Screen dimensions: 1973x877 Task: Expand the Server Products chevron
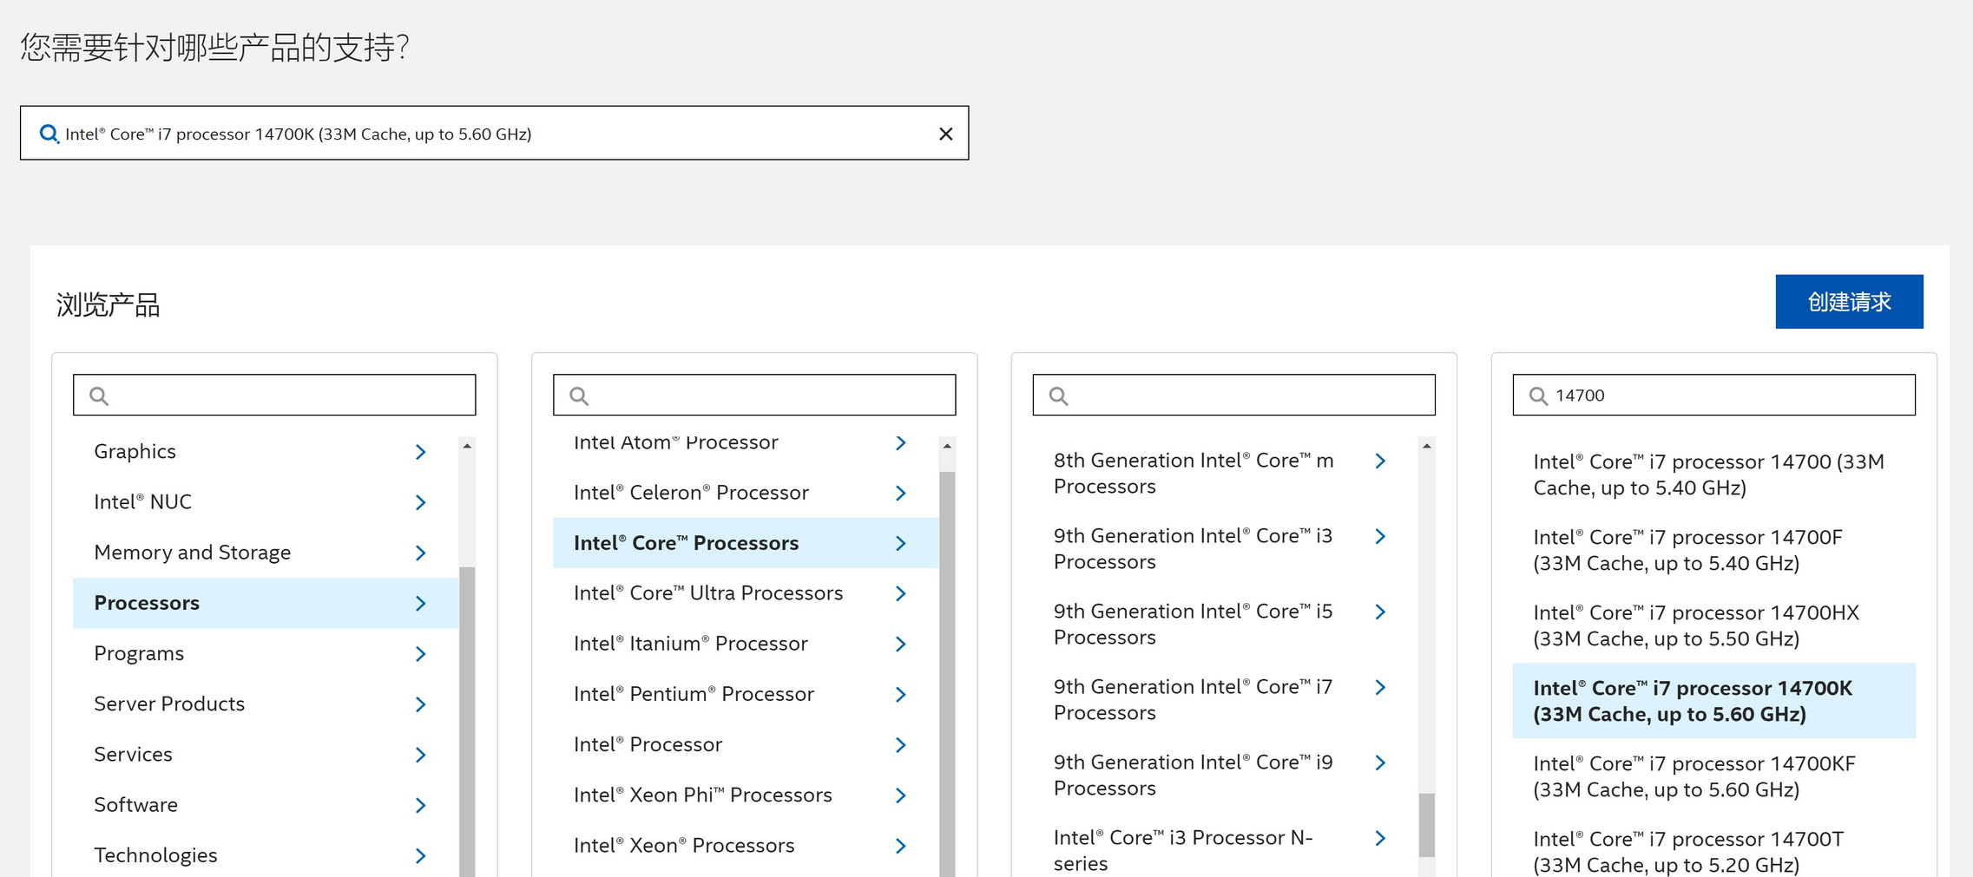point(421,704)
